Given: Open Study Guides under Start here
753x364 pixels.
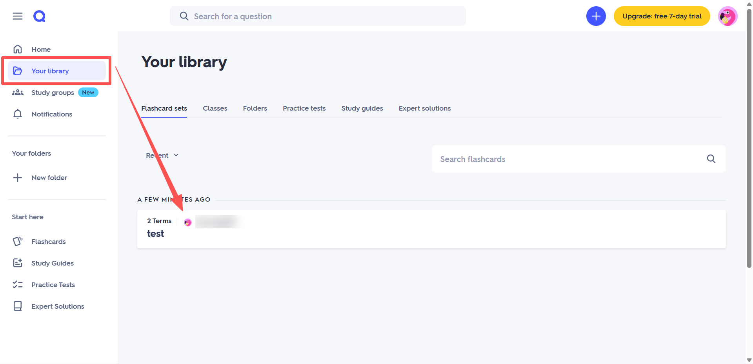Looking at the screenshot, I should pos(57,263).
